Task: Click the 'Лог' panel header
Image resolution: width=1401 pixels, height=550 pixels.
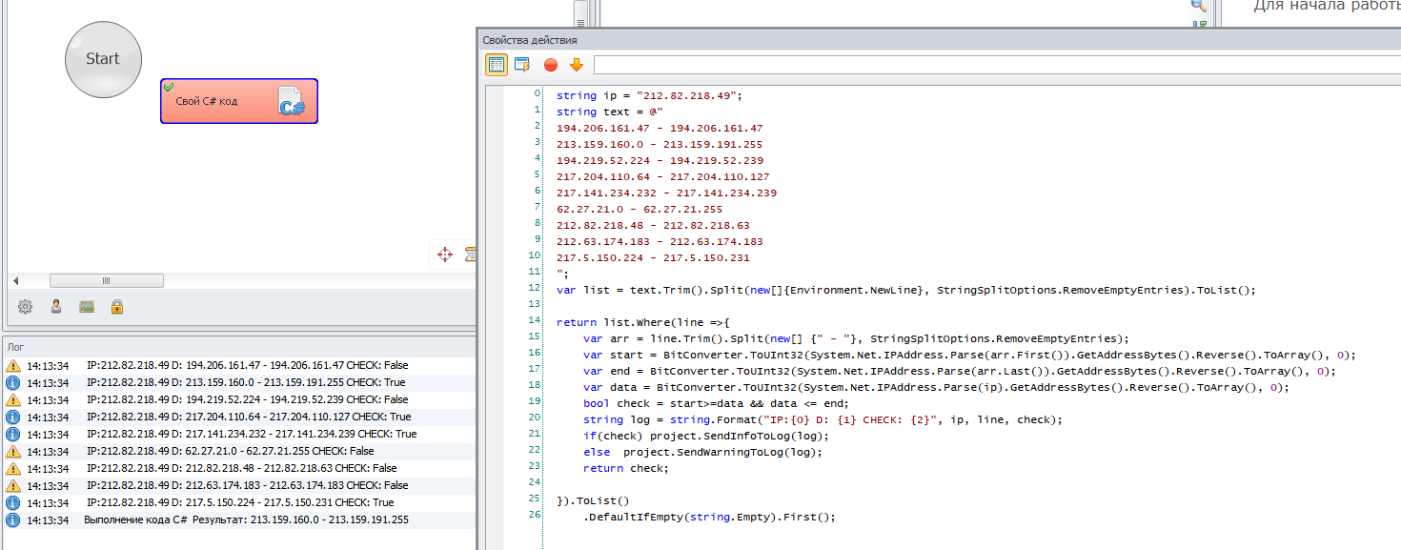Action: pos(16,348)
